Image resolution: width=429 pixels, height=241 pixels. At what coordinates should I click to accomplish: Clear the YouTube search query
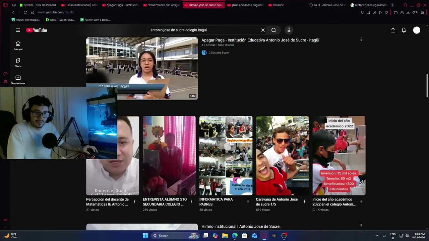263,30
